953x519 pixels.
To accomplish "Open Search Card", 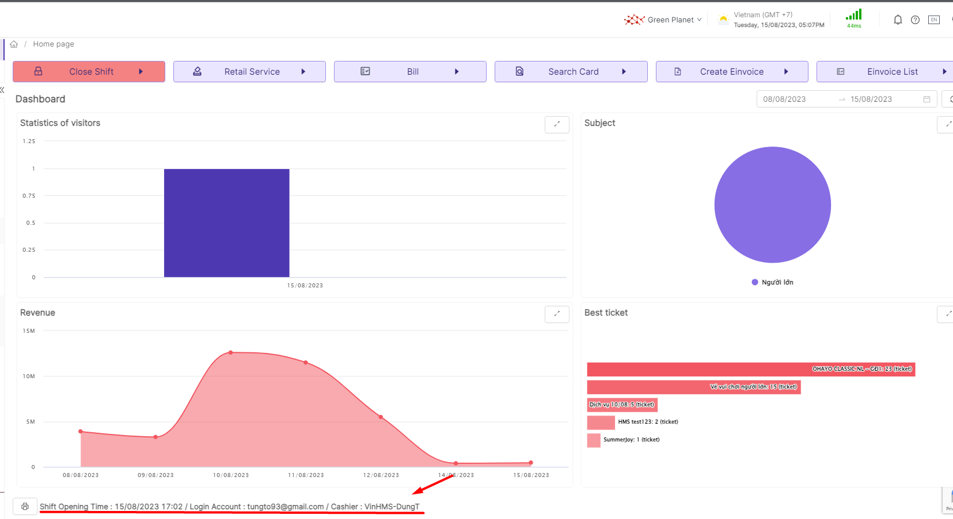I will pyautogui.click(x=571, y=72).
